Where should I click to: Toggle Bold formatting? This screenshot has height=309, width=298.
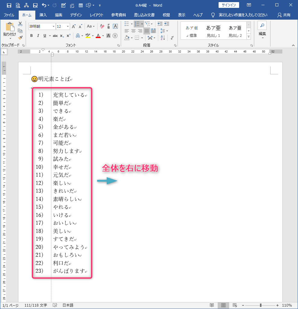tap(31, 36)
